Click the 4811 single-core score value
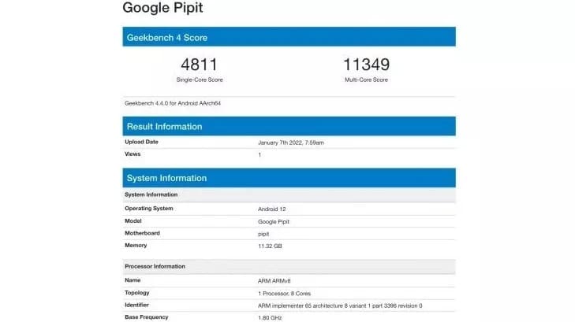This screenshot has height=322, width=575. pos(199,65)
